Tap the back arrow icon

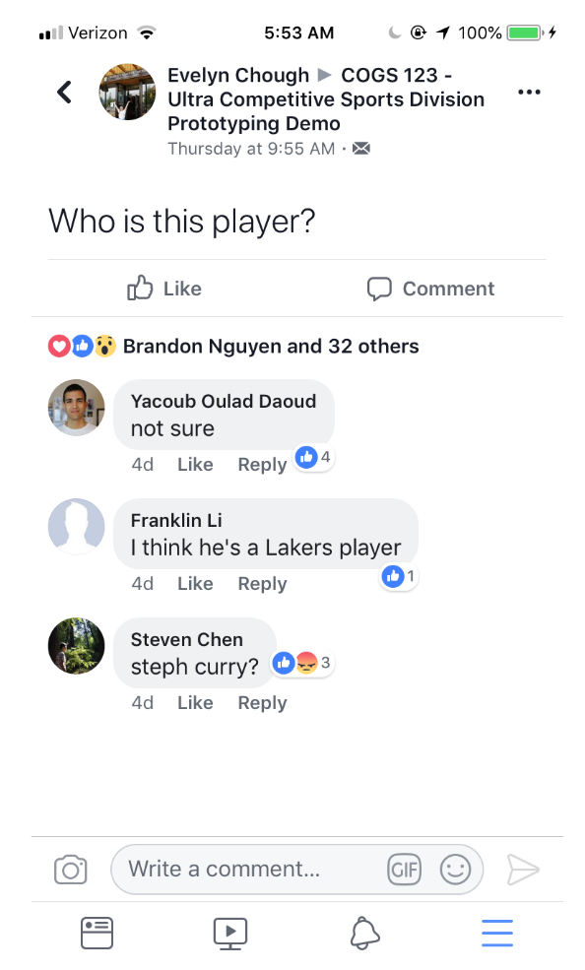click(64, 93)
